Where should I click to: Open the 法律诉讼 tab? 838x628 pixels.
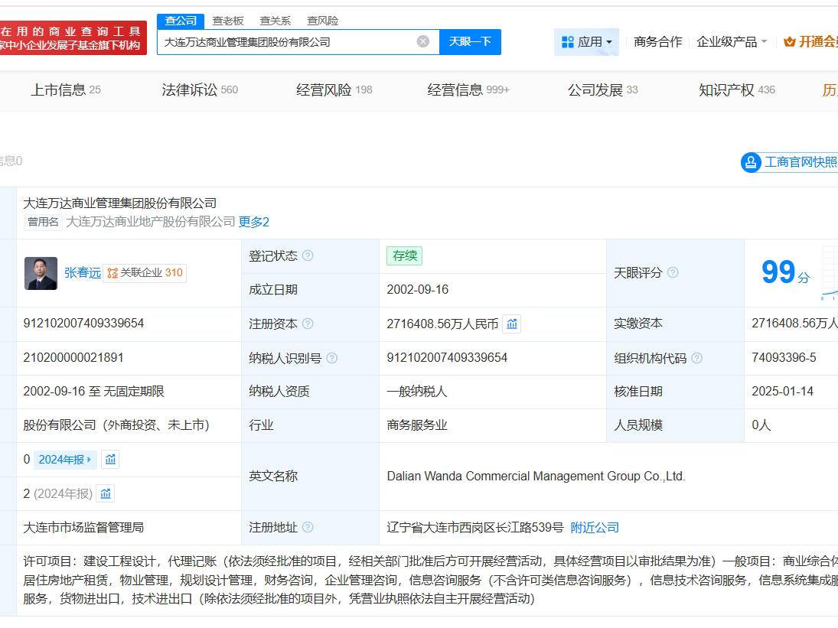tap(199, 90)
